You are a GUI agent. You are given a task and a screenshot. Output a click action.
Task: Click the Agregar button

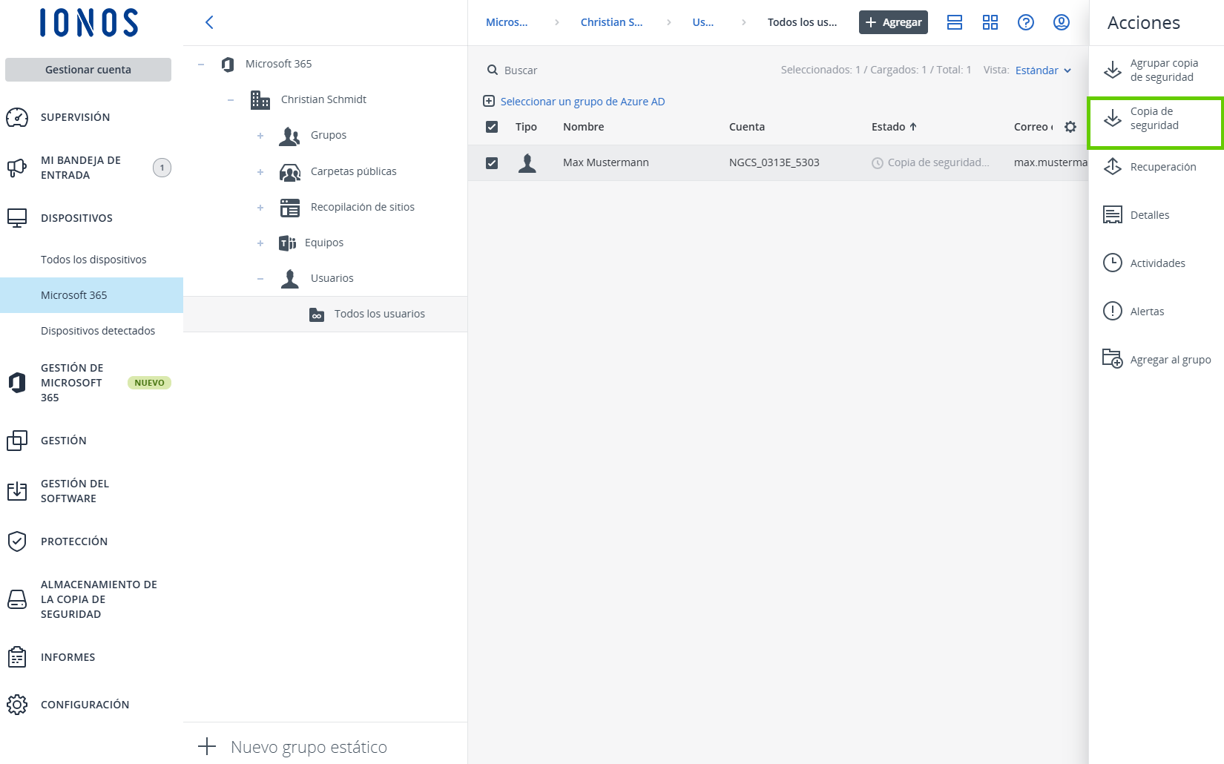pos(893,22)
